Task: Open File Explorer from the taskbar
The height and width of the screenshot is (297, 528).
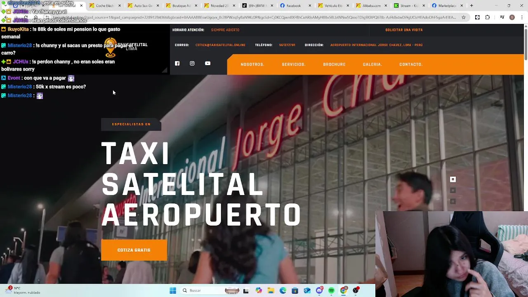Action: pos(271,290)
